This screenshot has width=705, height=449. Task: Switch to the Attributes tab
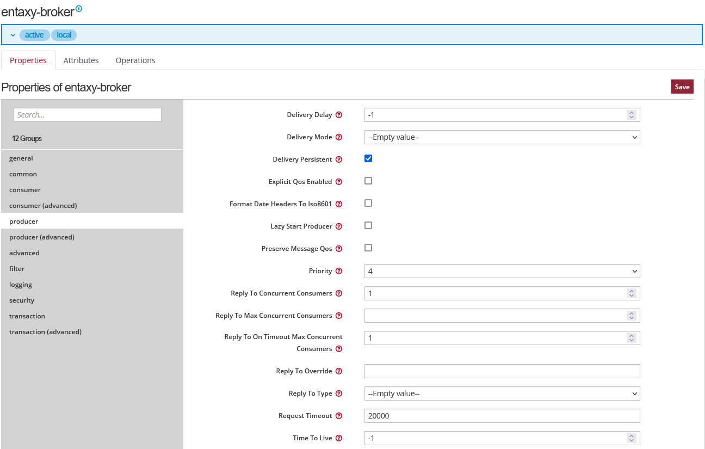(81, 60)
